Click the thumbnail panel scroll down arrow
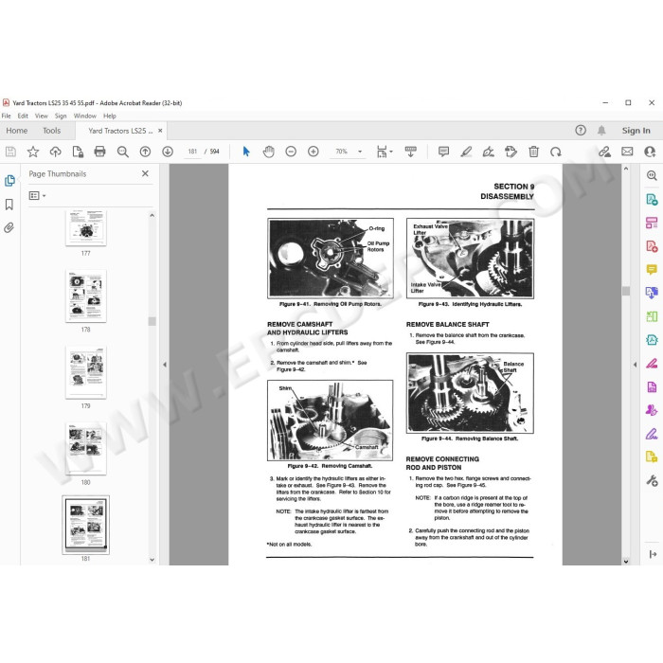 152,560
